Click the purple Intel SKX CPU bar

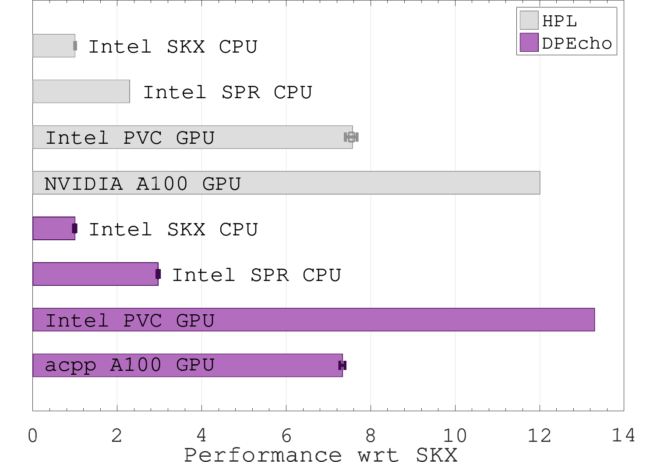pos(53,228)
